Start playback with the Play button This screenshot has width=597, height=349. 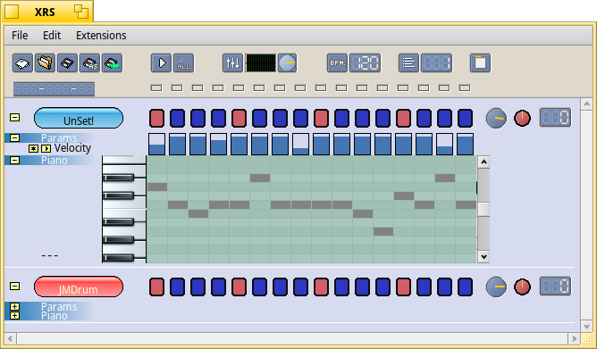162,63
